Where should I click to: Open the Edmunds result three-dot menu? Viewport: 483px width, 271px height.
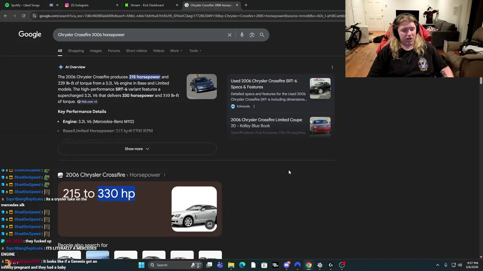coord(254,107)
